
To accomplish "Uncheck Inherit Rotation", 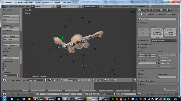I will tap(159, 61).
